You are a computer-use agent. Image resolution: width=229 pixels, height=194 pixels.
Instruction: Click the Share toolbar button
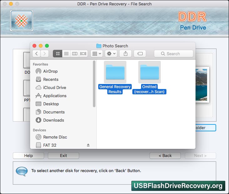point(125,54)
